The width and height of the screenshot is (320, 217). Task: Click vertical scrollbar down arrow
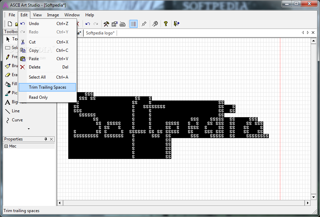tap(313, 197)
